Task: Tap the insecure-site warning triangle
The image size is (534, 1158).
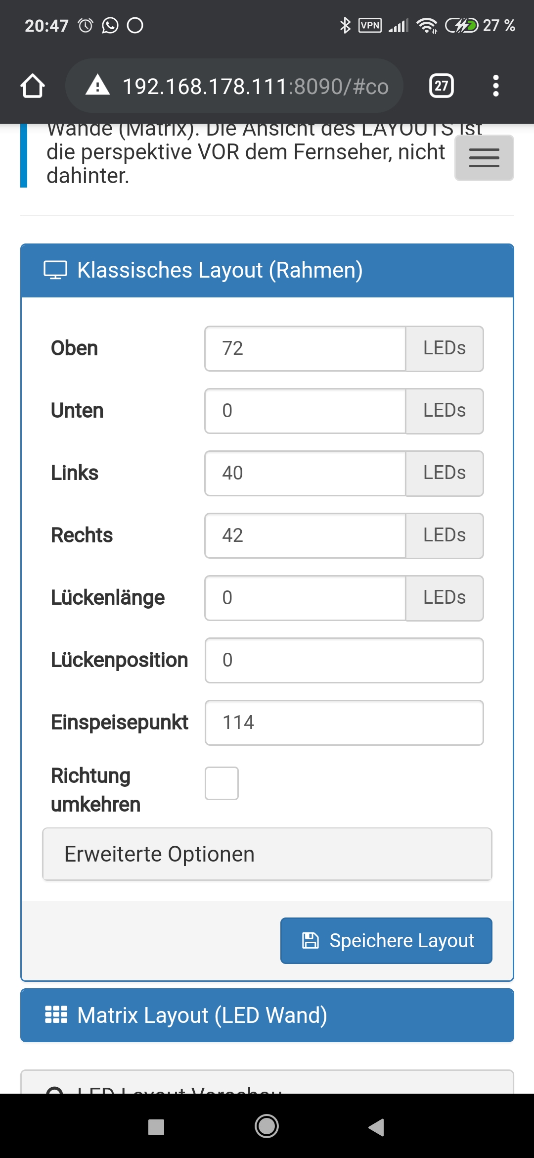Action: (x=97, y=85)
